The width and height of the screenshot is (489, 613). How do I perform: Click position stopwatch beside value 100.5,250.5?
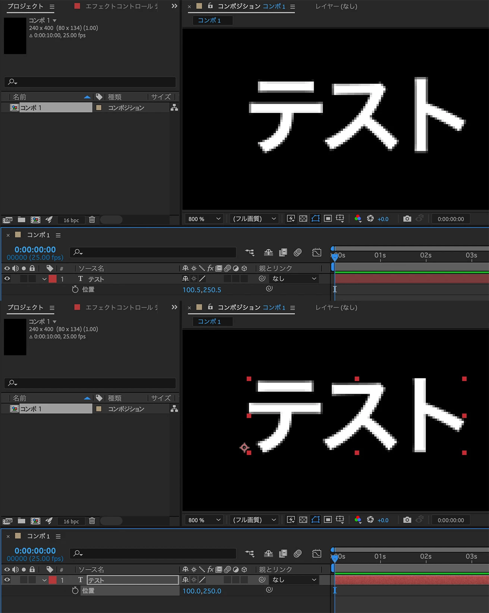click(75, 290)
